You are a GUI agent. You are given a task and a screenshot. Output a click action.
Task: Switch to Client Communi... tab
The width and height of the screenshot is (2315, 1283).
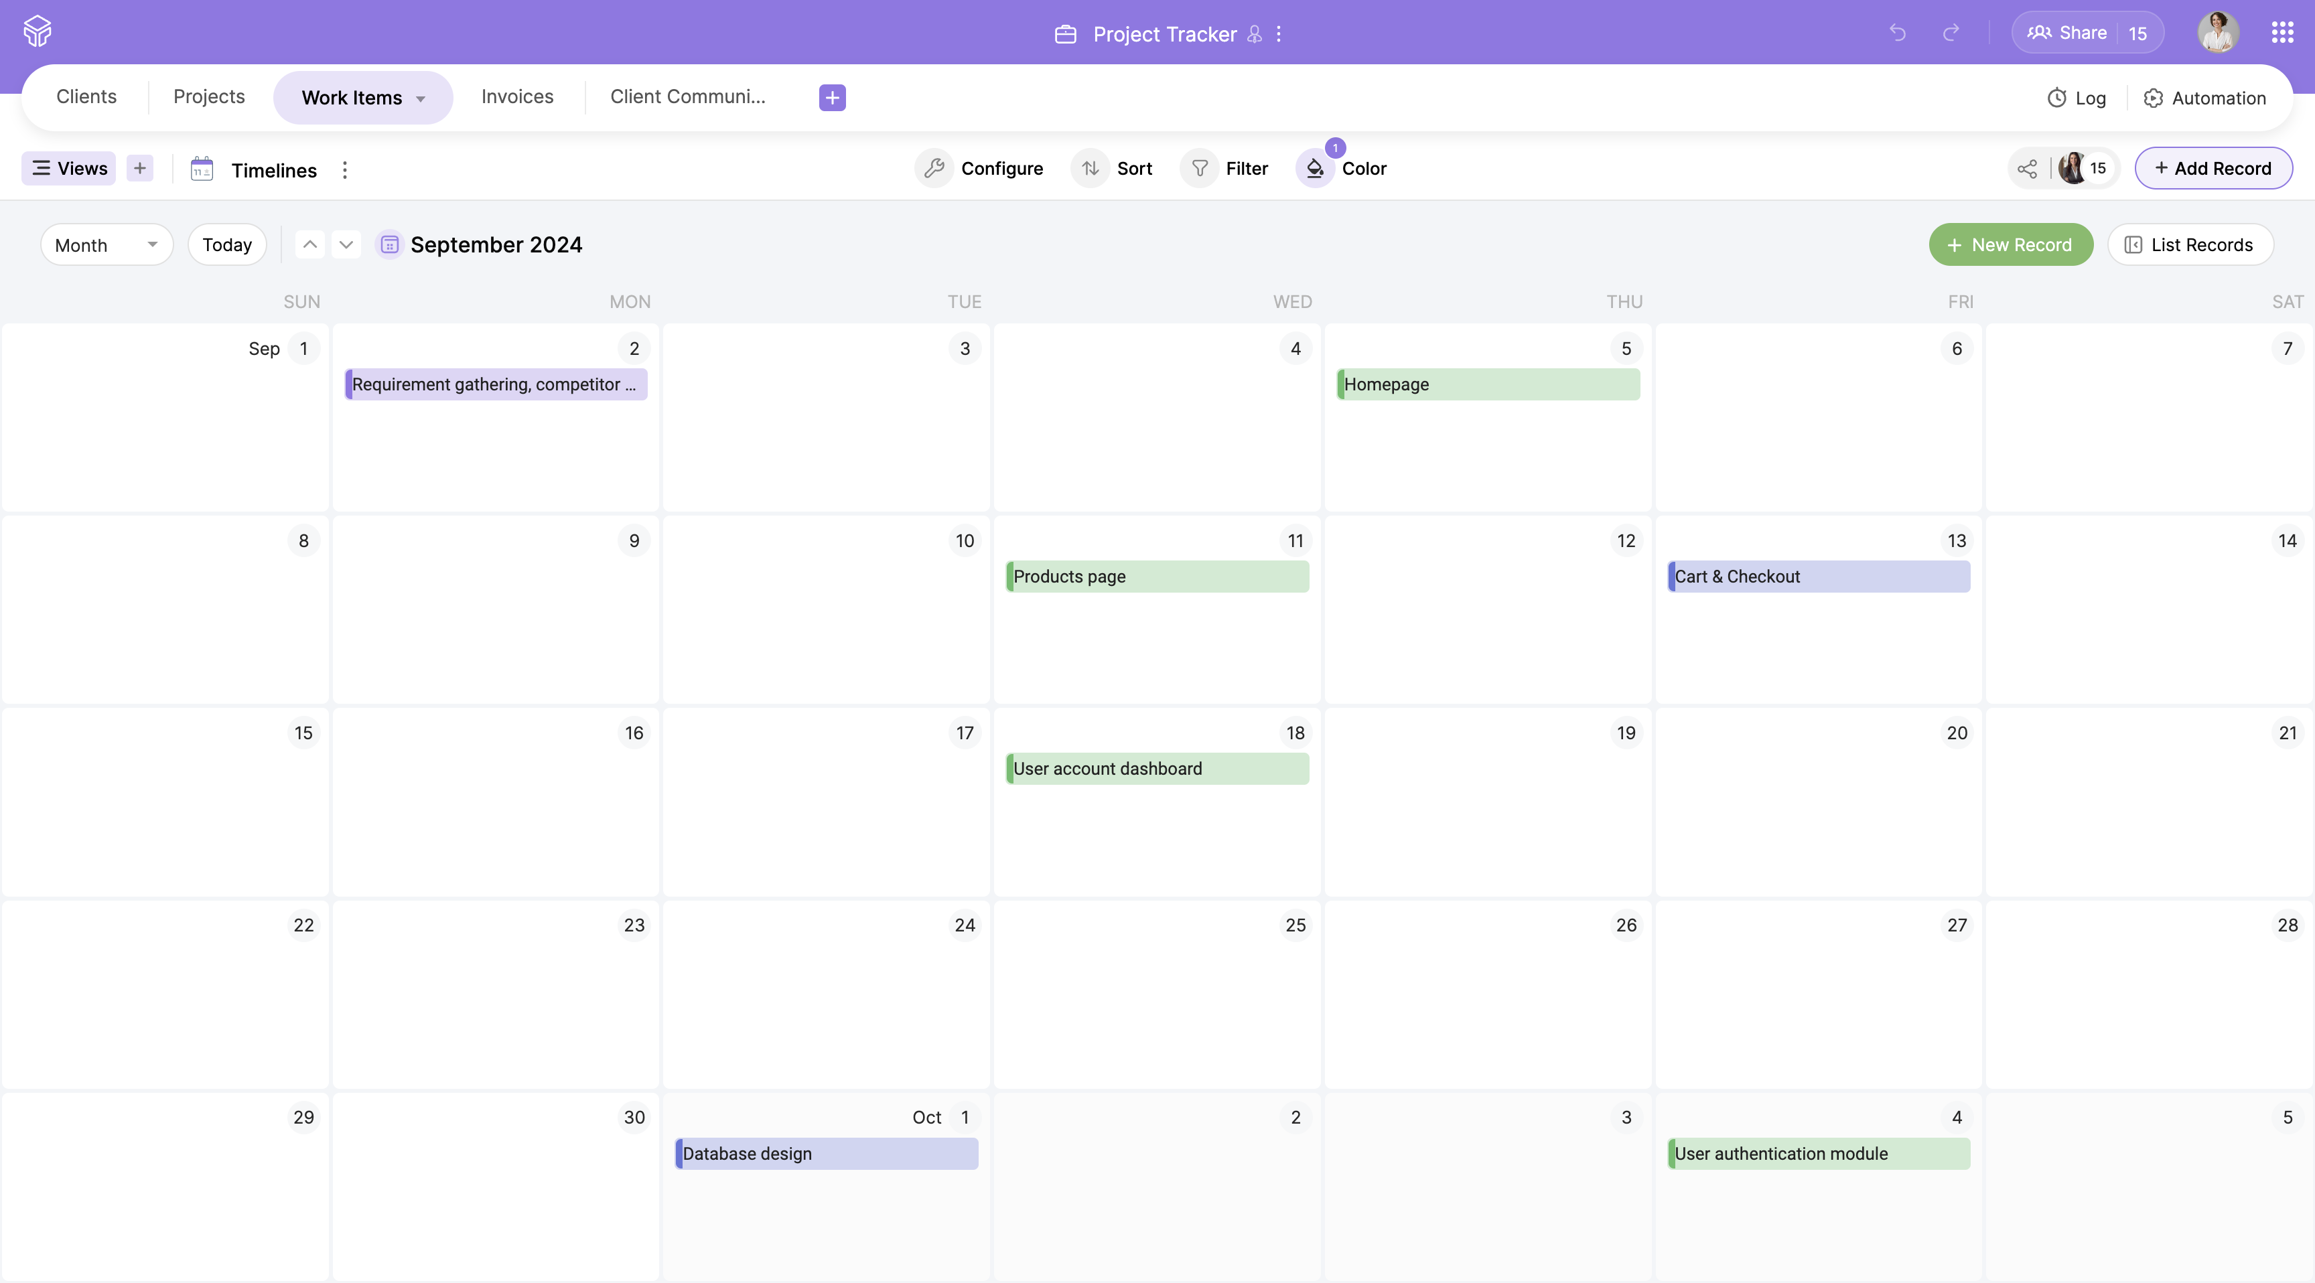coord(689,96)
